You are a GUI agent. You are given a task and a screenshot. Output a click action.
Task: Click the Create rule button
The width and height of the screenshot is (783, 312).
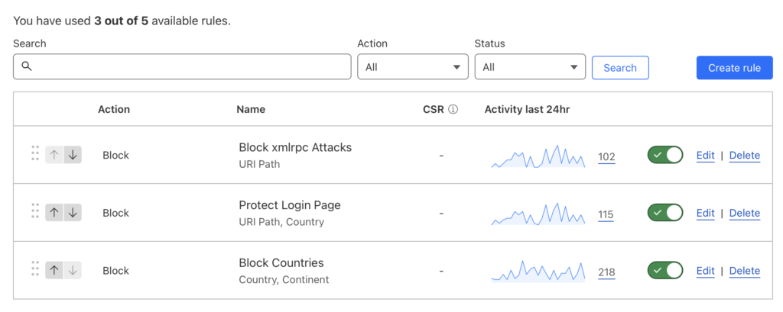[x=735, y=68]
